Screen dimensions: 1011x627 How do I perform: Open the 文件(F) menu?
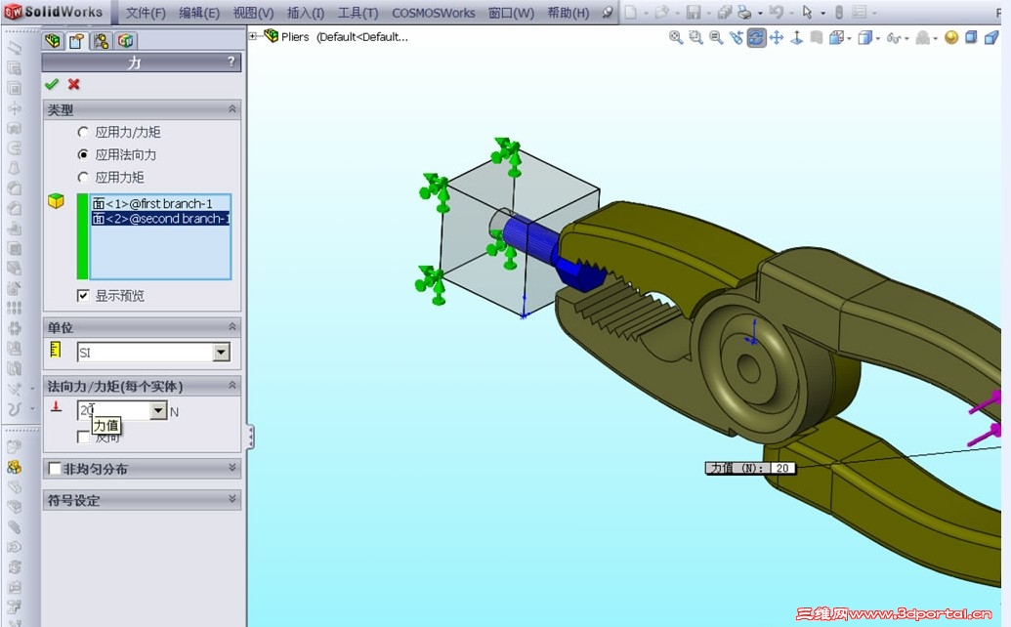click(146, 13)
